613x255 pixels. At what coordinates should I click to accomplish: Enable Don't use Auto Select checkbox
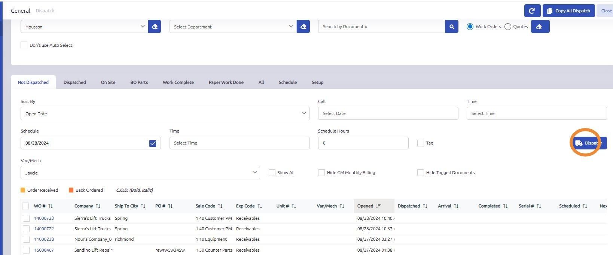24,45
